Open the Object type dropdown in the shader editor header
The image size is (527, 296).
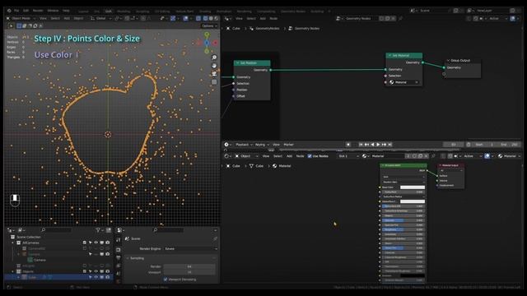coord(246,156)
